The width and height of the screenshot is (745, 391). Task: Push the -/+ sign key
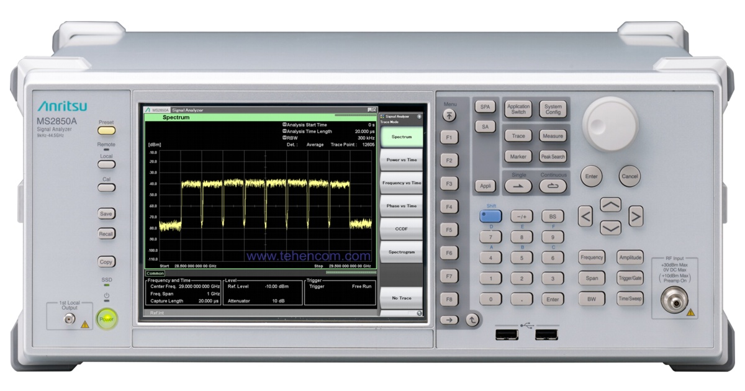(x=521, y=216)
